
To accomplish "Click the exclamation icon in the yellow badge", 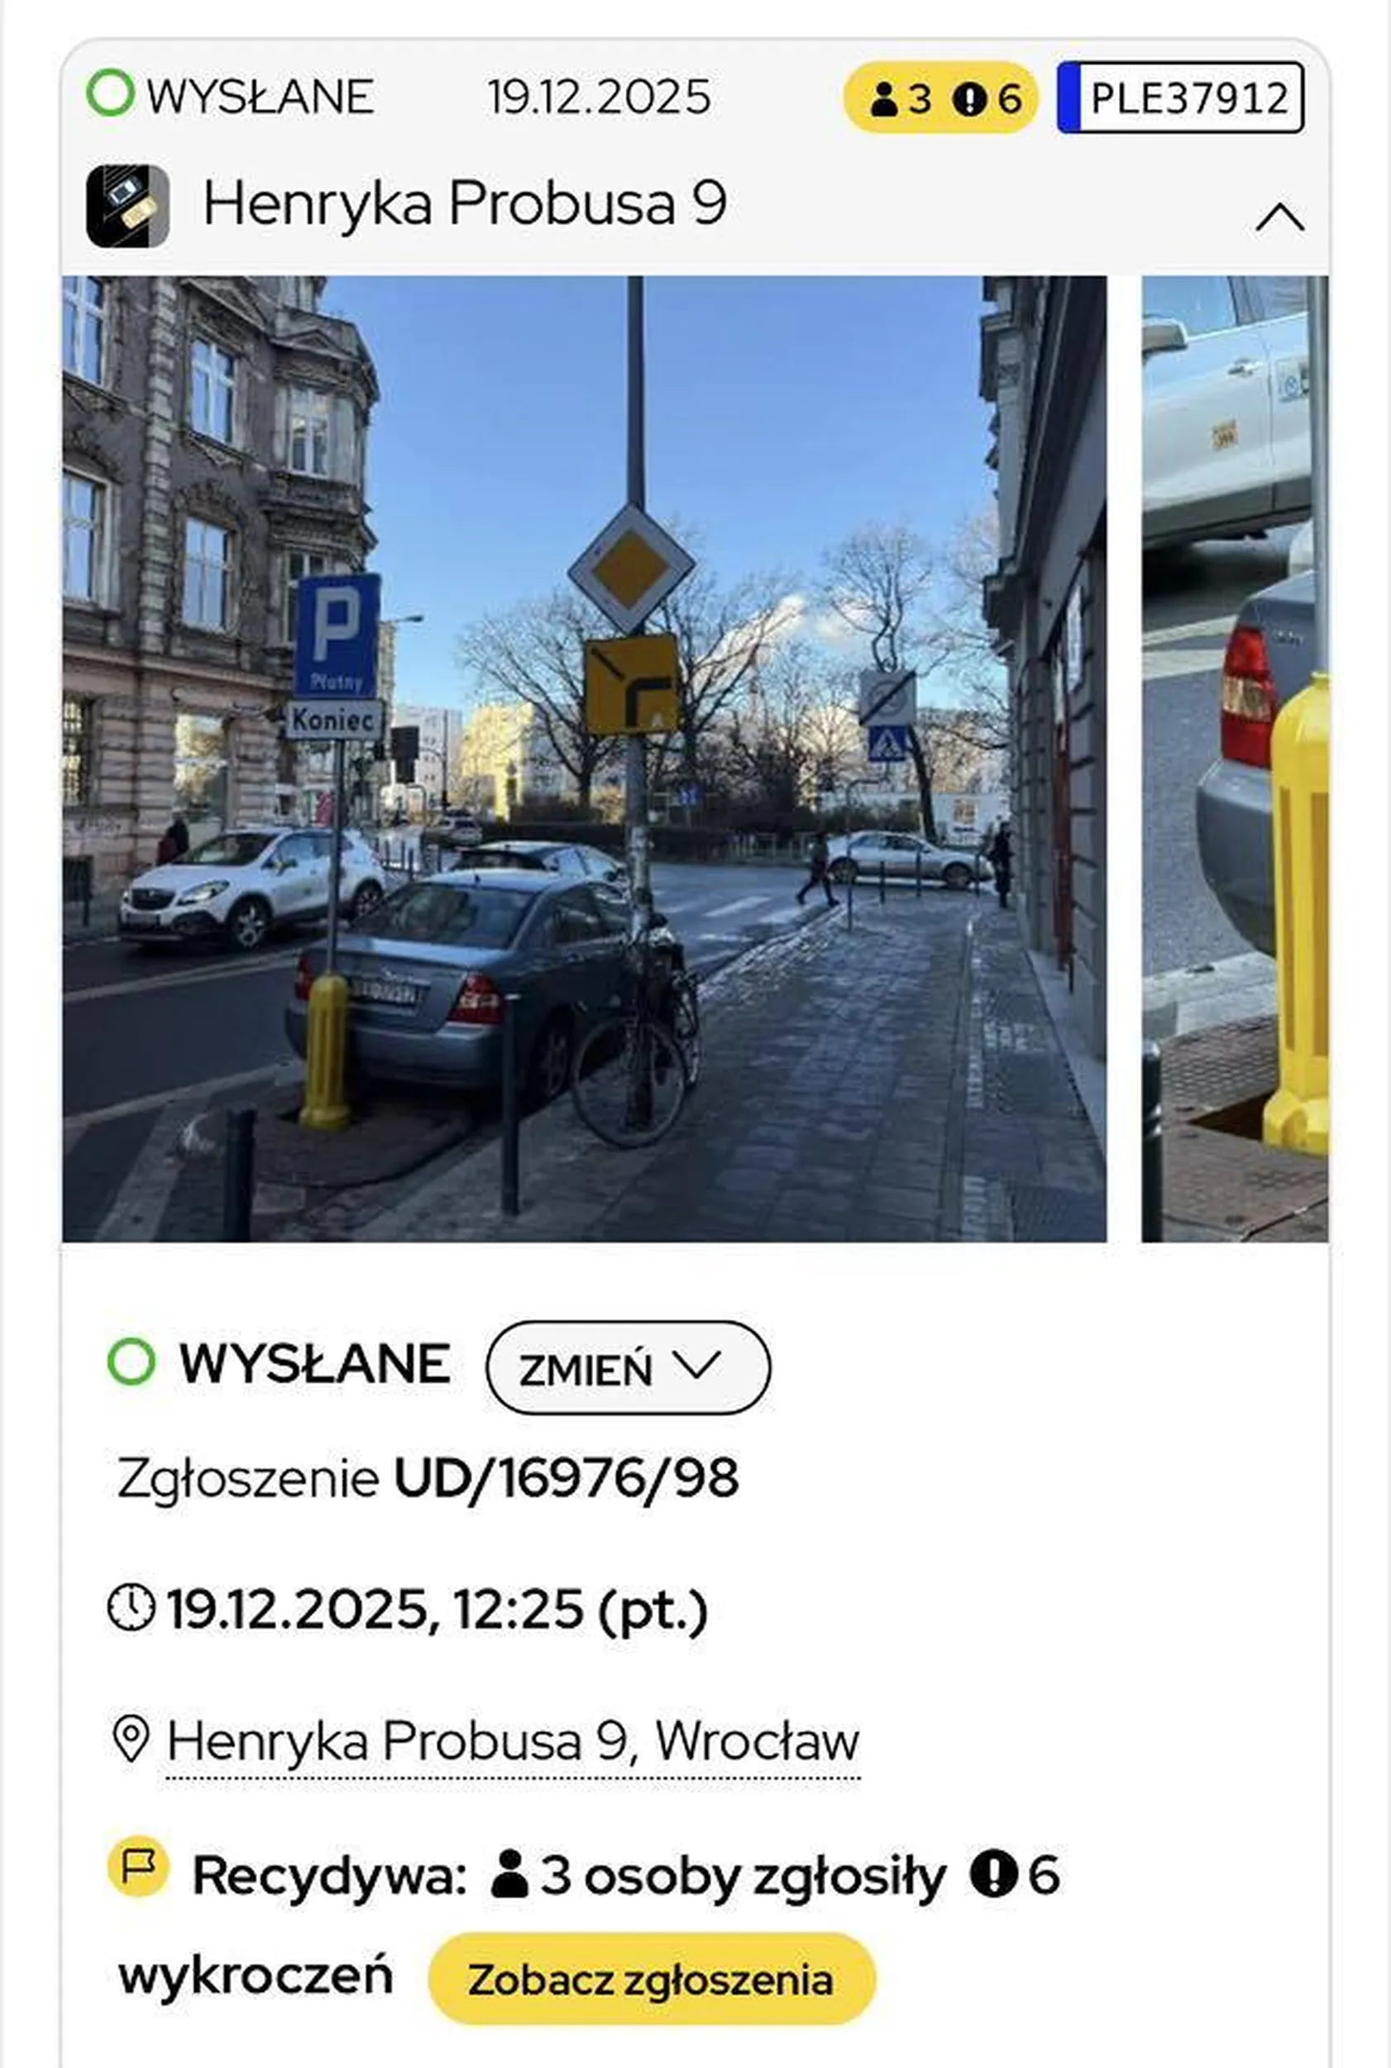I will click(968, 98).
